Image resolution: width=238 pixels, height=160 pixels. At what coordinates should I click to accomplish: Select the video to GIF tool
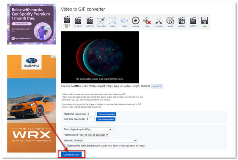click(67, 21)
